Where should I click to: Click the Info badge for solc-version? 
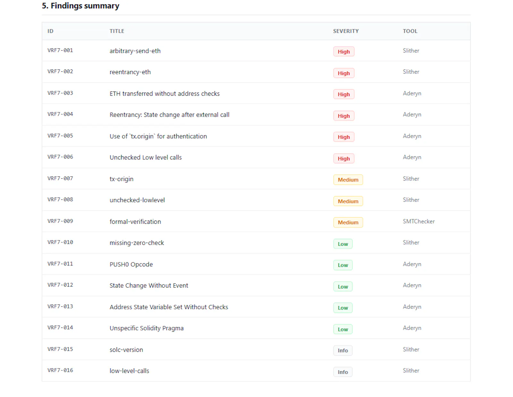tap(343, 350)
